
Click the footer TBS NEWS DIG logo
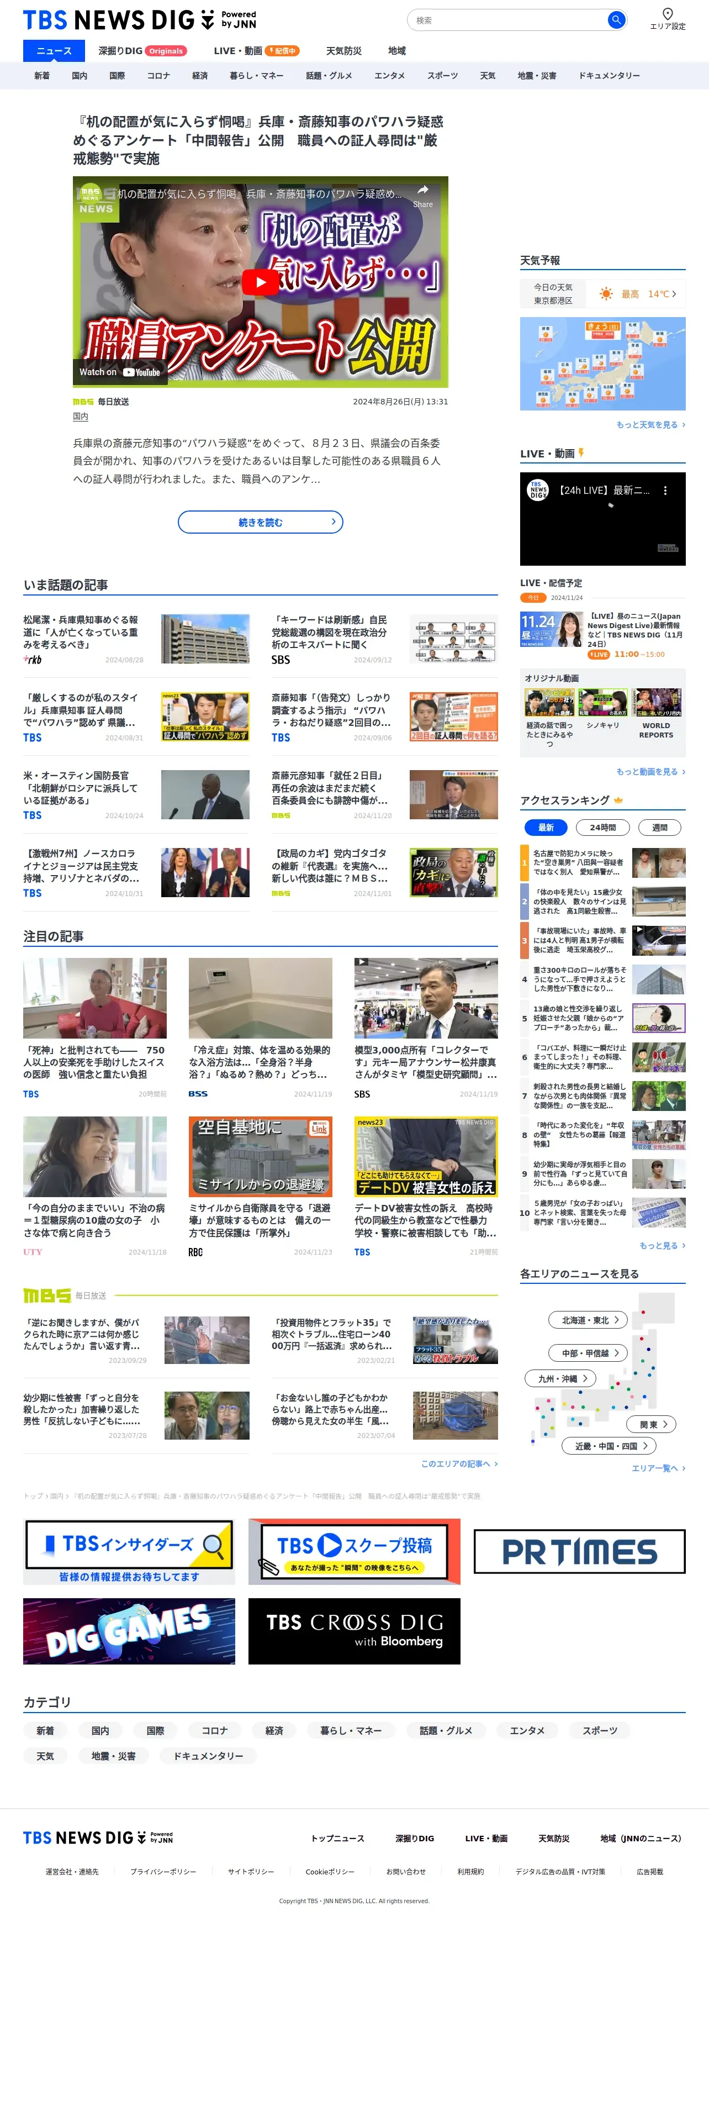point(98,1837)
